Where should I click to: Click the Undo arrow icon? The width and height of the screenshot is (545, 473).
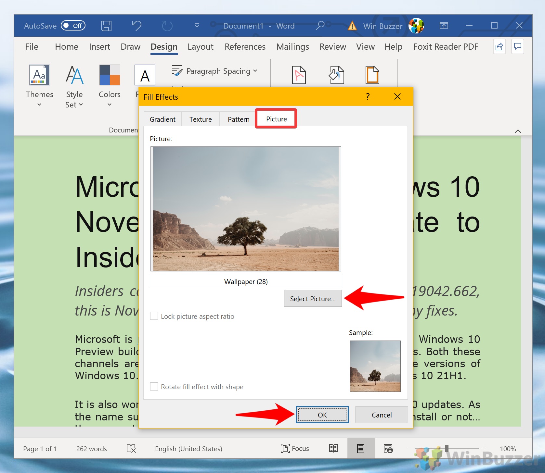tap(136, 26)
